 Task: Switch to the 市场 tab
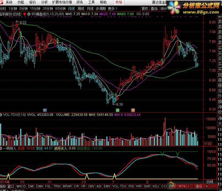pyautogui.click(x=119, y=2)
